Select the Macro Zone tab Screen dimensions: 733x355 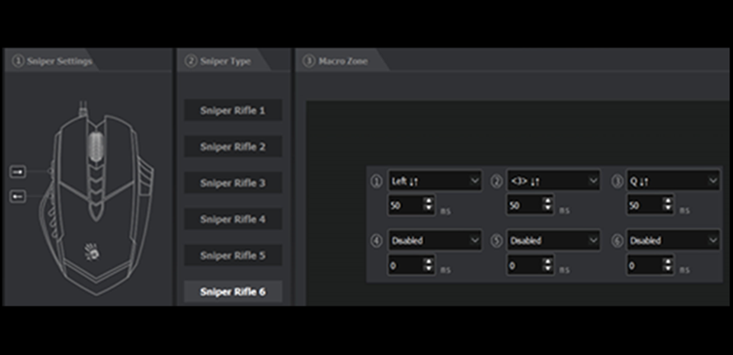(341, 61)
